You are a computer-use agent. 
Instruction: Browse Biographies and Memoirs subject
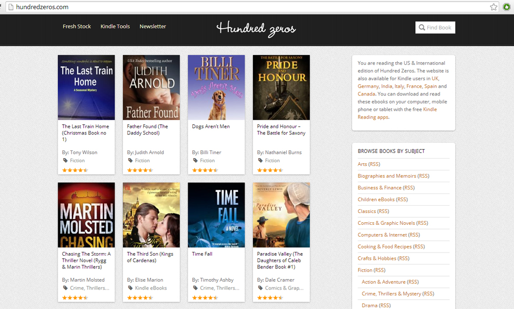[387, 176]
